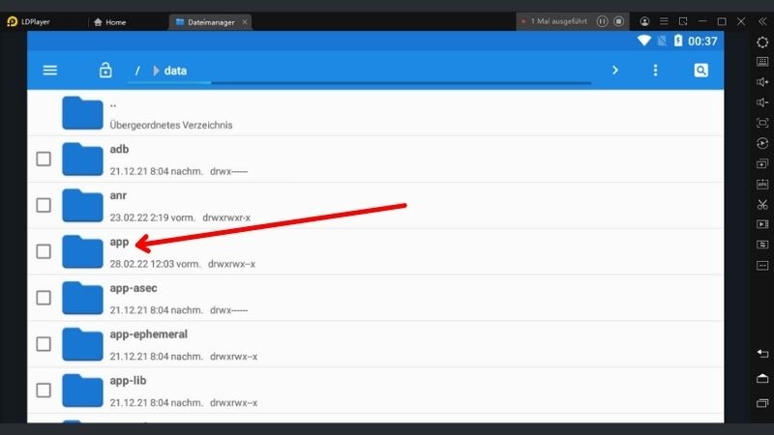Open the LDPlayer title bar menu icon
Screen dimensions: 774x435
tap(664, 21)
